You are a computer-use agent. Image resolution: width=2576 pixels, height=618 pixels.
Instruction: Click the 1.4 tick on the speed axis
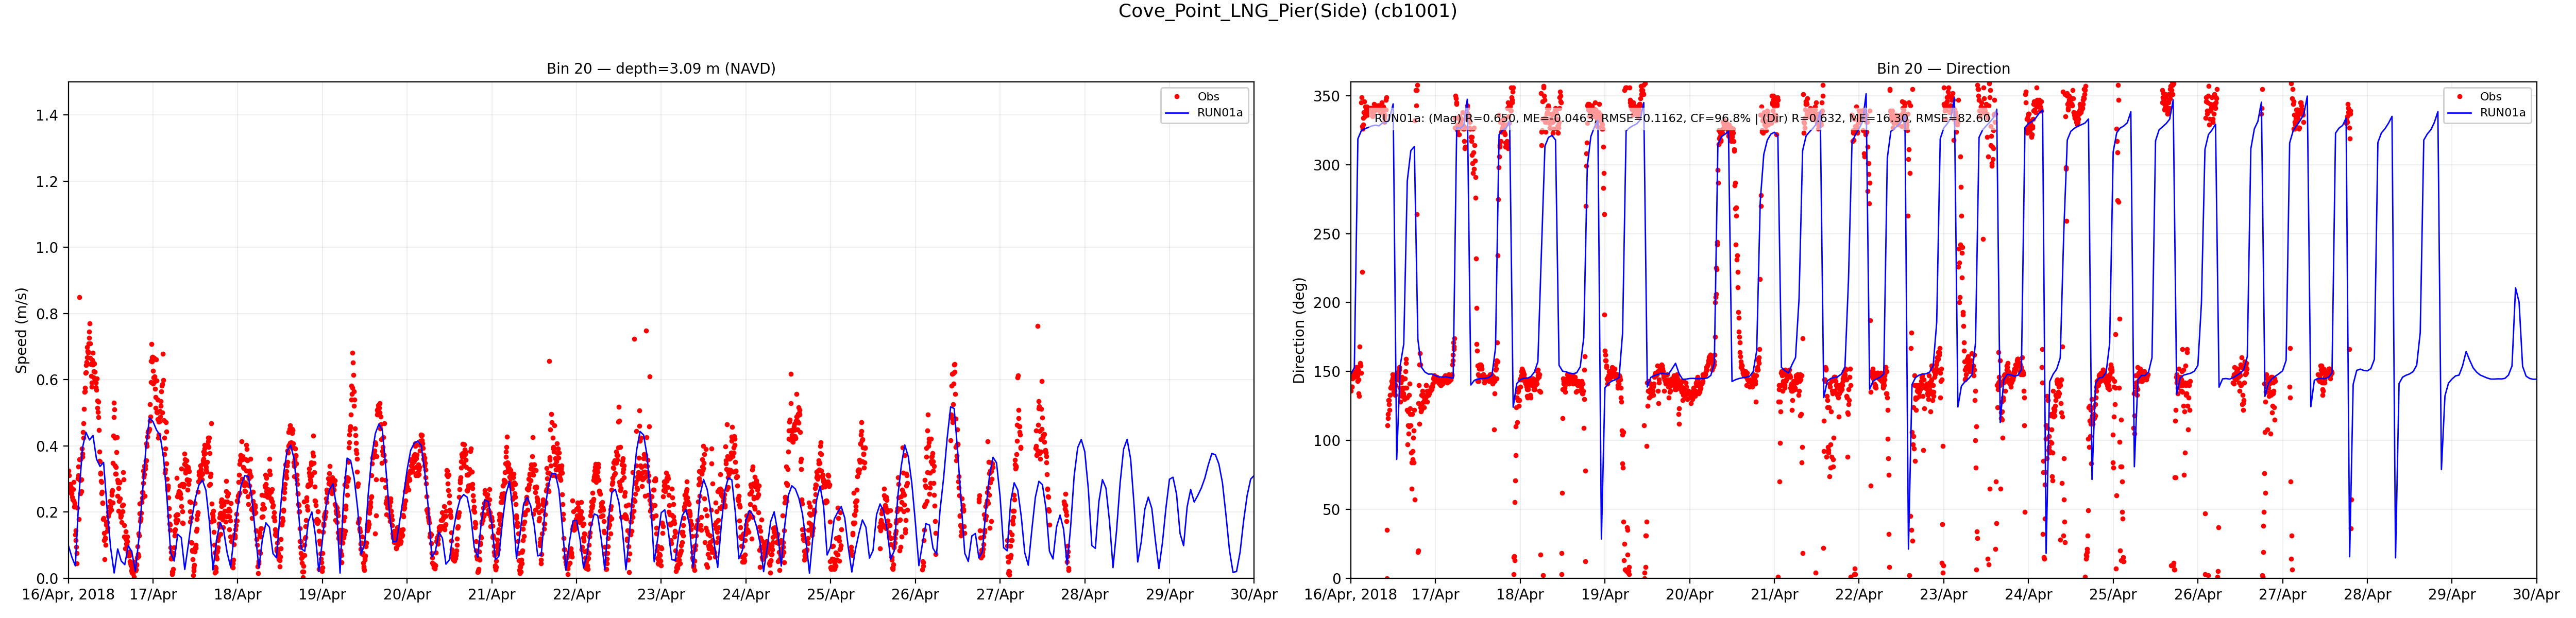click(46, 115)
